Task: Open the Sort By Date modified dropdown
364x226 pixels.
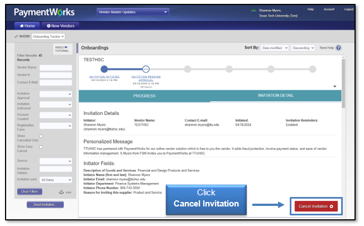Action: [275, 48]
